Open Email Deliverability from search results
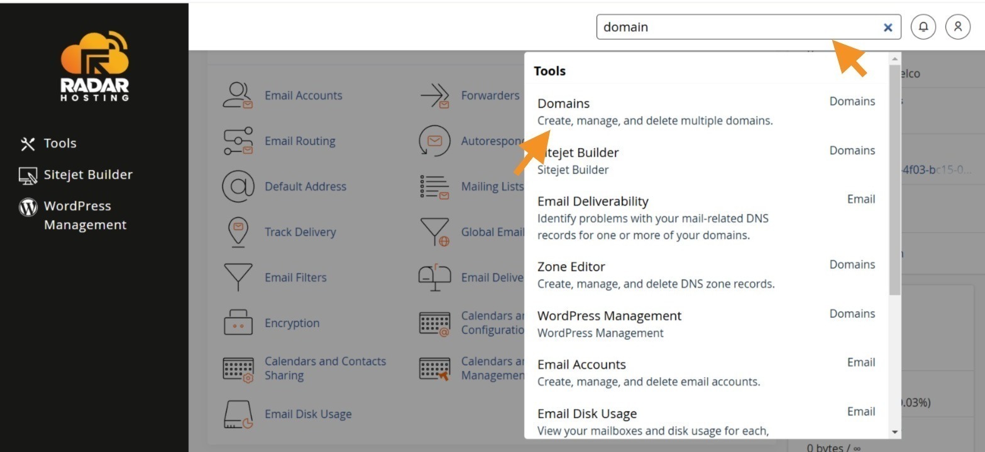 (706, 218)
